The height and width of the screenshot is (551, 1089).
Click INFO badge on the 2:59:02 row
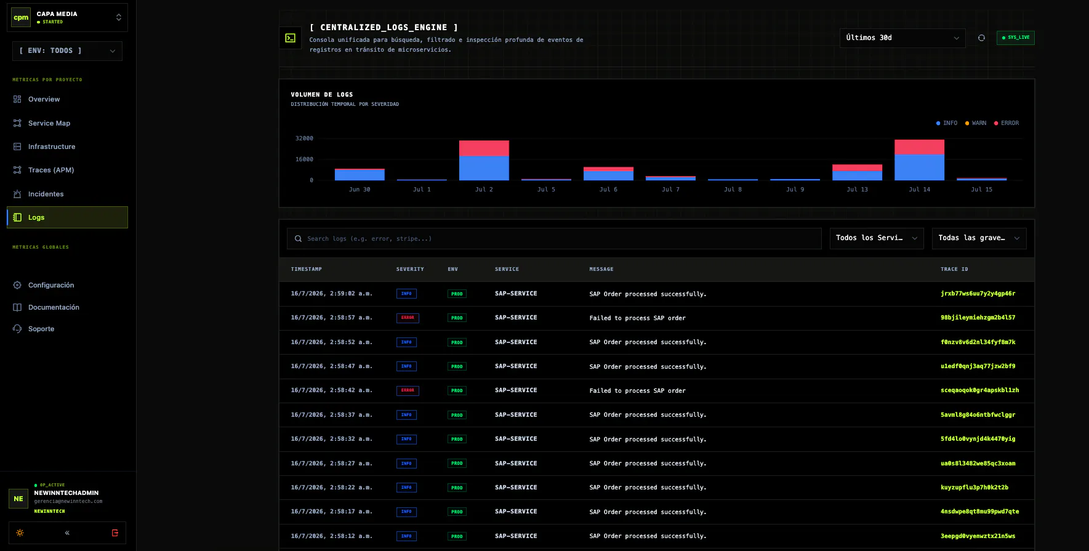click(x=406, y=294)
